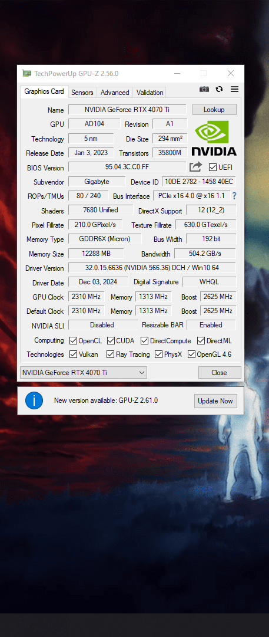The height and width of the screenshot is (637, 269).
Task: Open the GPU selection dropdown
Action: click(x=84, y=373)
